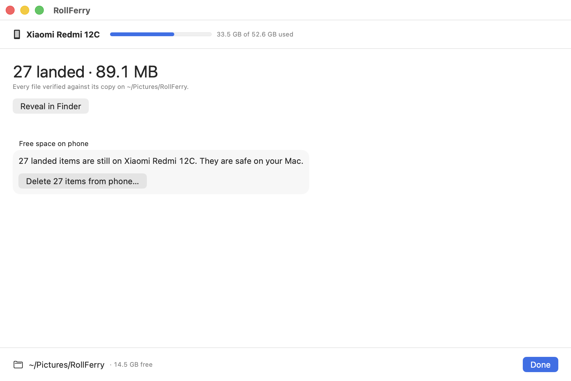Screen dimensions: 571x381
Task: Click the phone storage usage bar
Action: [161, 34]
